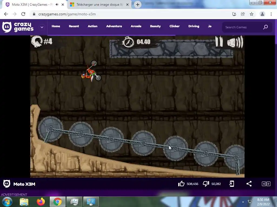277x207 pixels.
Task: Reload the crazygames page
Action: pos(23,14)
